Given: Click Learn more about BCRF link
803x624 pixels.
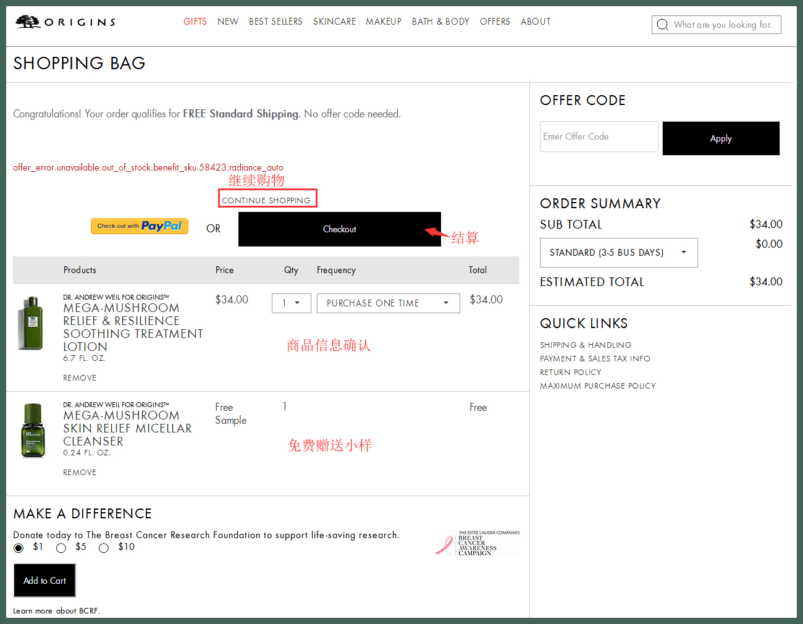Looking at the screenshot, I should (56, 611).
